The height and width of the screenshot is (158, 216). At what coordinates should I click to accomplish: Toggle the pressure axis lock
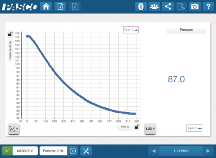click(10, 34)
